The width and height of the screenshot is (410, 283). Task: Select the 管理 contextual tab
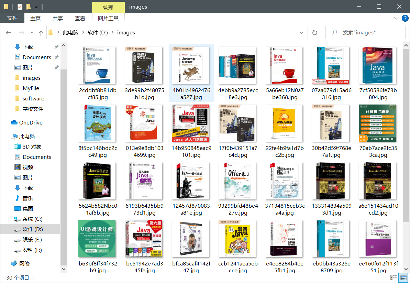pyautogui.click(x=108, y=7)
